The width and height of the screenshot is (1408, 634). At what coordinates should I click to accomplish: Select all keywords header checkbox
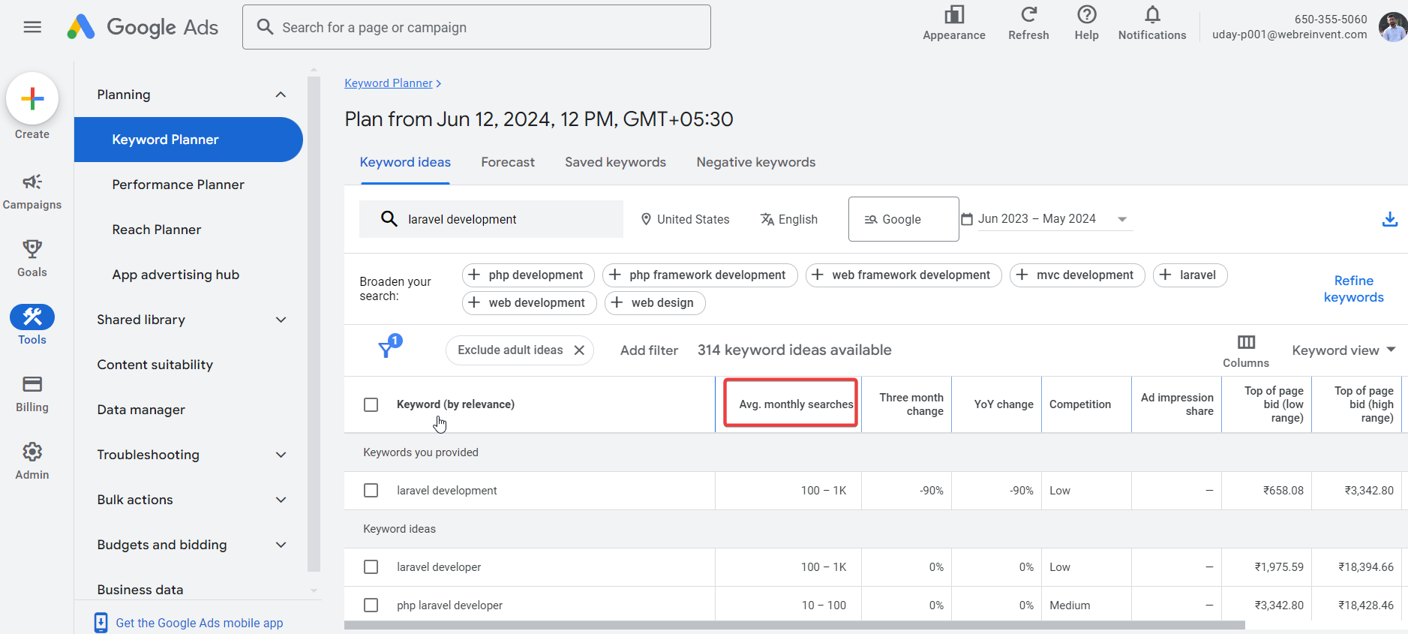tap(371, 404)
